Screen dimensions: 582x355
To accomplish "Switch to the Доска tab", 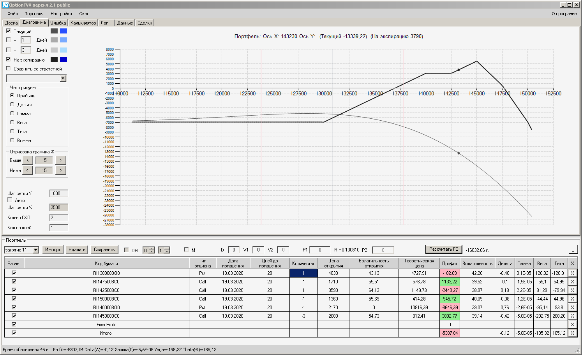I will tap(11, 23).
